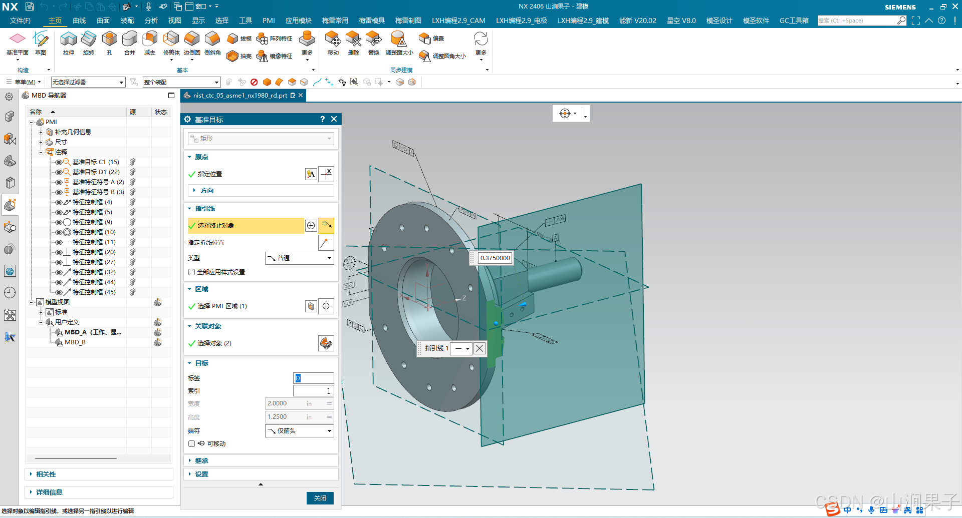
Task: Switch to the 装配 ribbon tab
Action: click(x=127, y=21)
